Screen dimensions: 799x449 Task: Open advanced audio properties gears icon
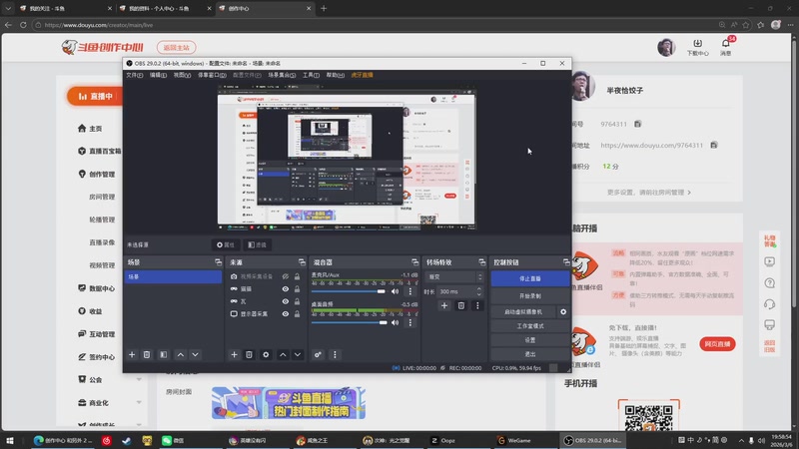point(318,354)
